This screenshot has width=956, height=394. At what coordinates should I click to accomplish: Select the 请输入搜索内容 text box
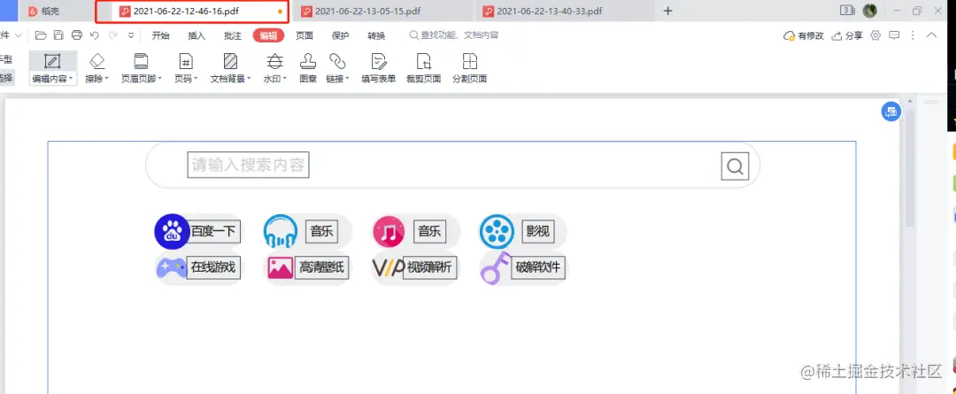(x=248, y=165)
